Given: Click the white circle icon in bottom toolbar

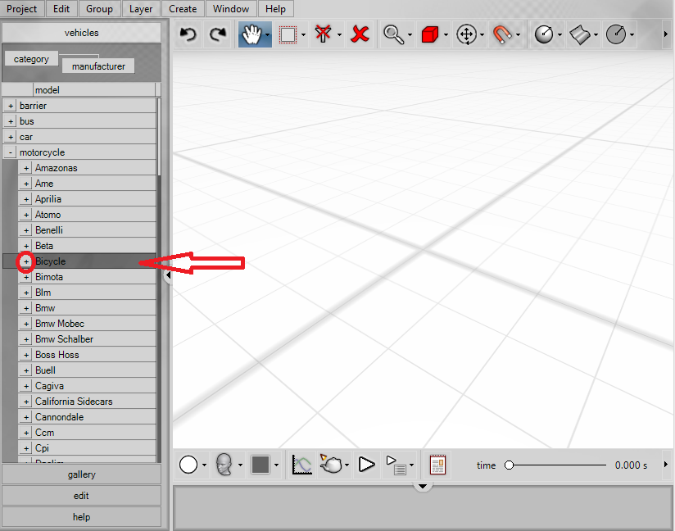Looking at the screenshot, I should coord(188,465).
